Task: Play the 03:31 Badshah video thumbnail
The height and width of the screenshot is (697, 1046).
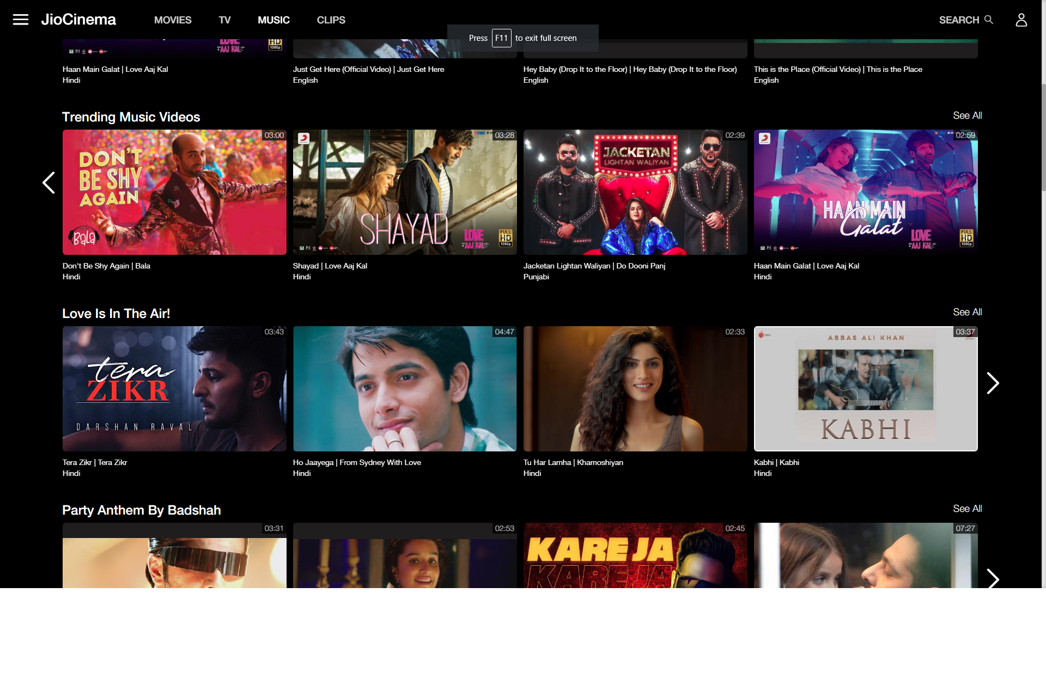Action: pyautogui.click(x=174, y=555)
